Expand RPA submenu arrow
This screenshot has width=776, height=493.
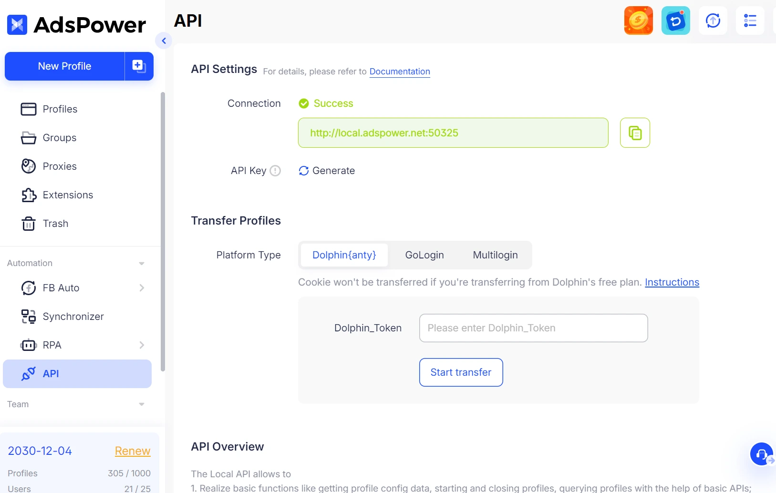pos(142,345)
